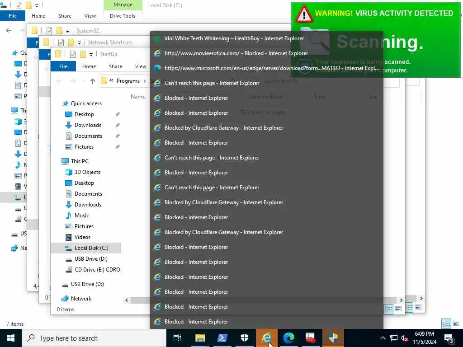Click the Manage contextual tab
463x347 pixels.
(x=123, y=5)
